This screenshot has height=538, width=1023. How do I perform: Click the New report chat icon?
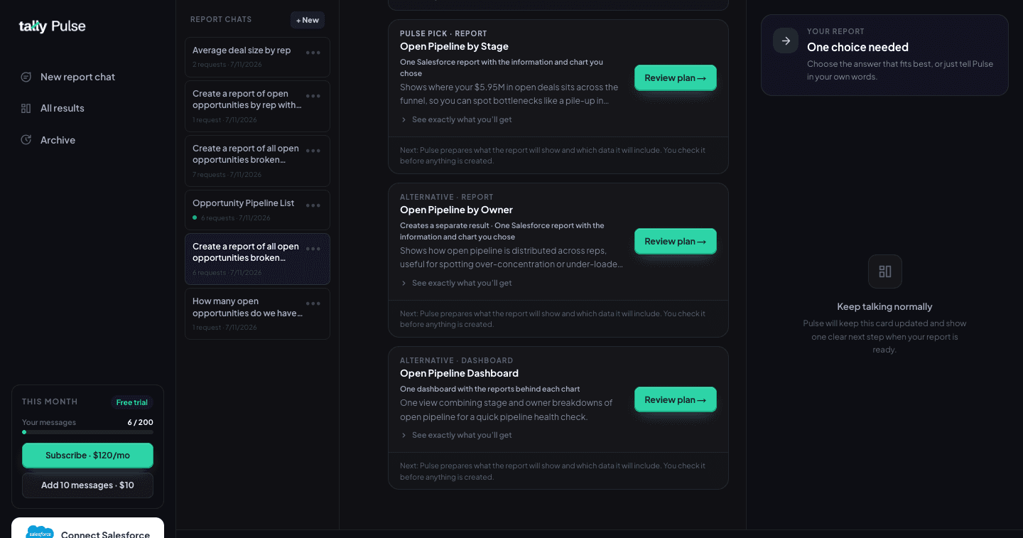tap(26, 77)
